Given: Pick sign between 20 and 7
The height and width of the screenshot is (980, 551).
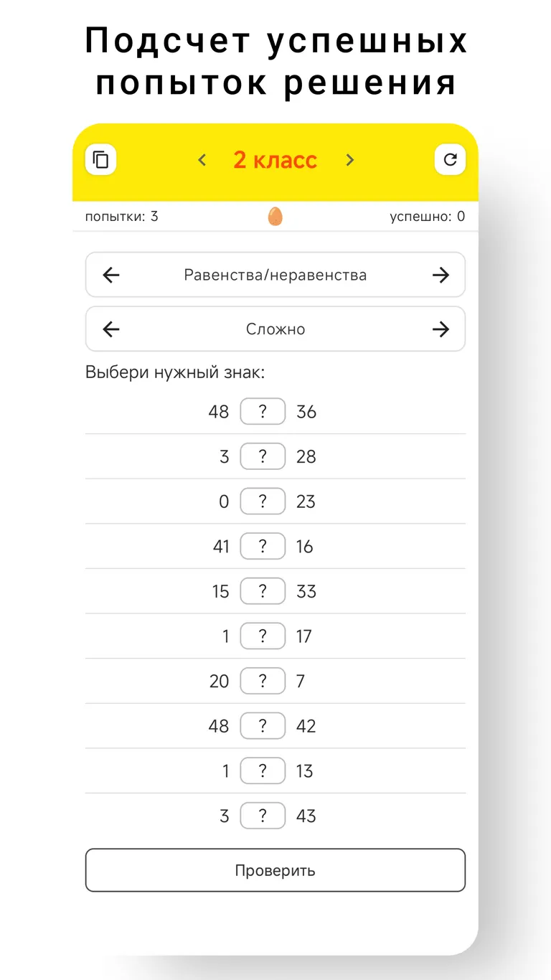Looking at the screenshot, I should [263, 681].
